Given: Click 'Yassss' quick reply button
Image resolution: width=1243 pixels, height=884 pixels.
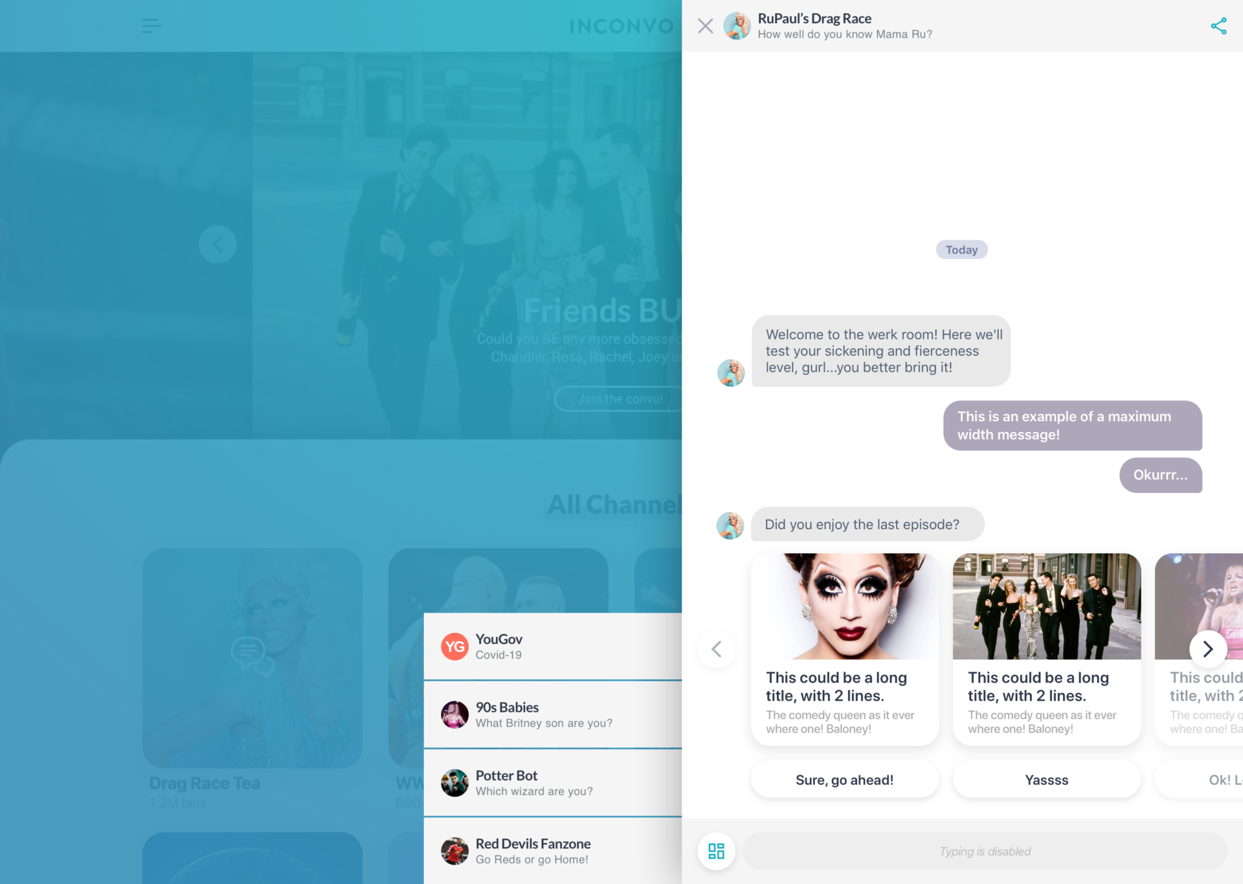Looking at the screenshot, I should (x=1046, y=780).
